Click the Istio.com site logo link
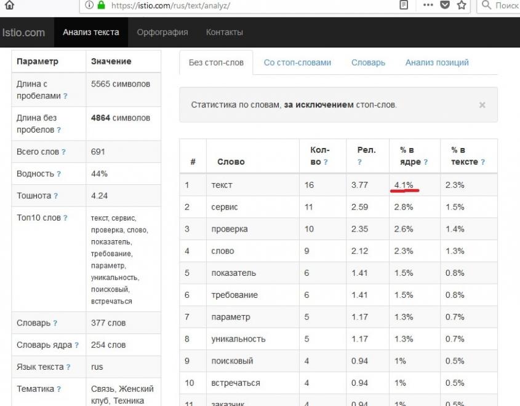 tap(23, 32)
